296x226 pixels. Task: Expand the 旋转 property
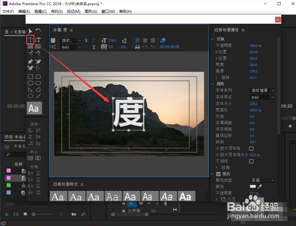click(x=217, y=77)
